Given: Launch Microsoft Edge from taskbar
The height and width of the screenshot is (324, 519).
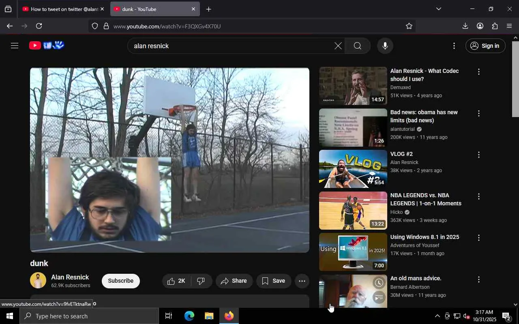Looking at the screenshot, I should click(189, 316).
